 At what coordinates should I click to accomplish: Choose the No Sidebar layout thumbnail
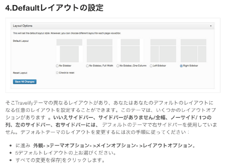[69, 51]
